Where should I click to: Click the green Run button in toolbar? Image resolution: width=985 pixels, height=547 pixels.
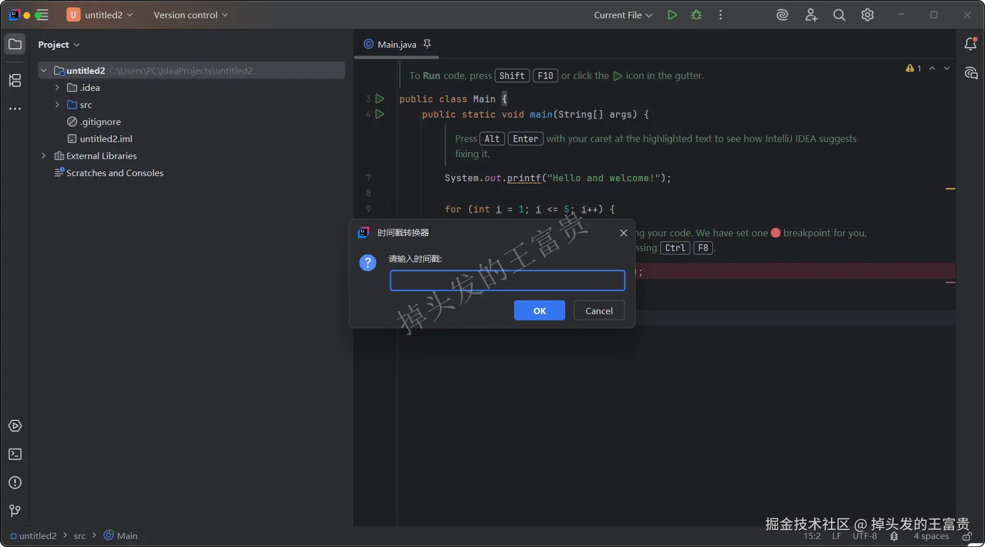672,15
